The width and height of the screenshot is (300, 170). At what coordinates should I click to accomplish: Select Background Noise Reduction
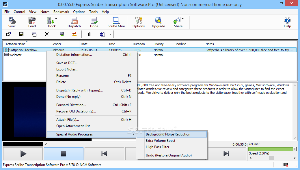tap(172, 134)
